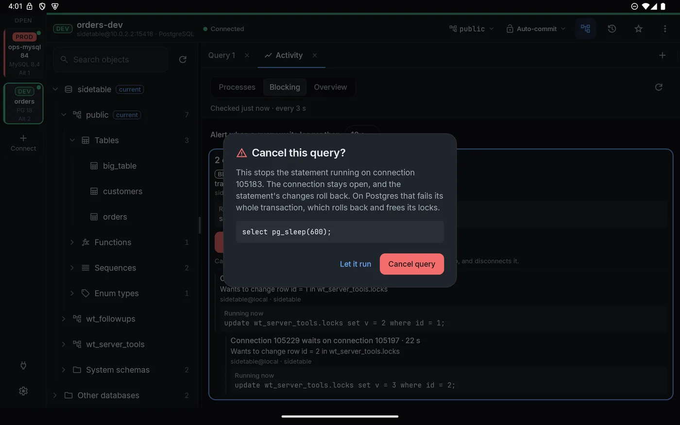680x425 pixels.
Task: Add a connection via Connect
Action: tap(23, 143)
